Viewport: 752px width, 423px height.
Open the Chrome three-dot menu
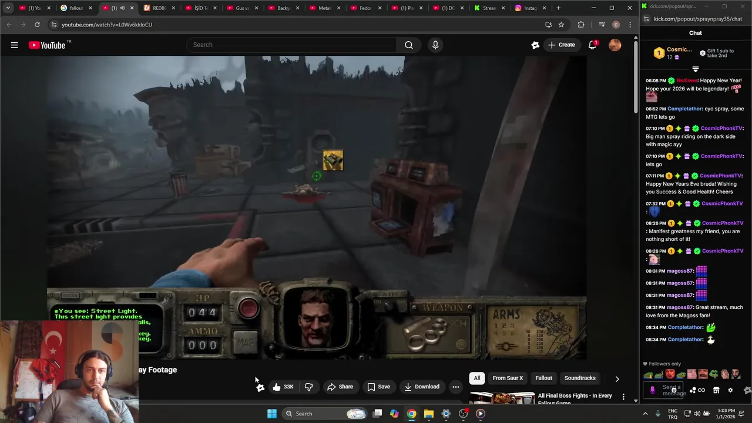click(x=630, y=25)
